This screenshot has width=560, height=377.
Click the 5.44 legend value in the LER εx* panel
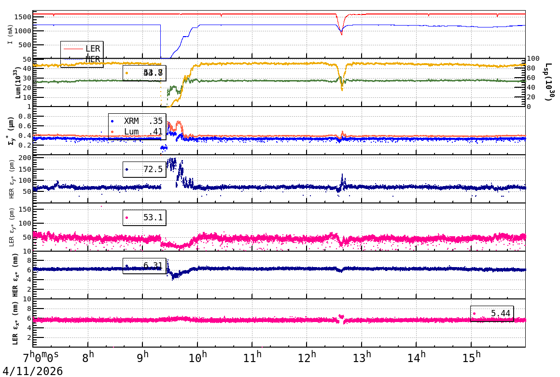500,313
